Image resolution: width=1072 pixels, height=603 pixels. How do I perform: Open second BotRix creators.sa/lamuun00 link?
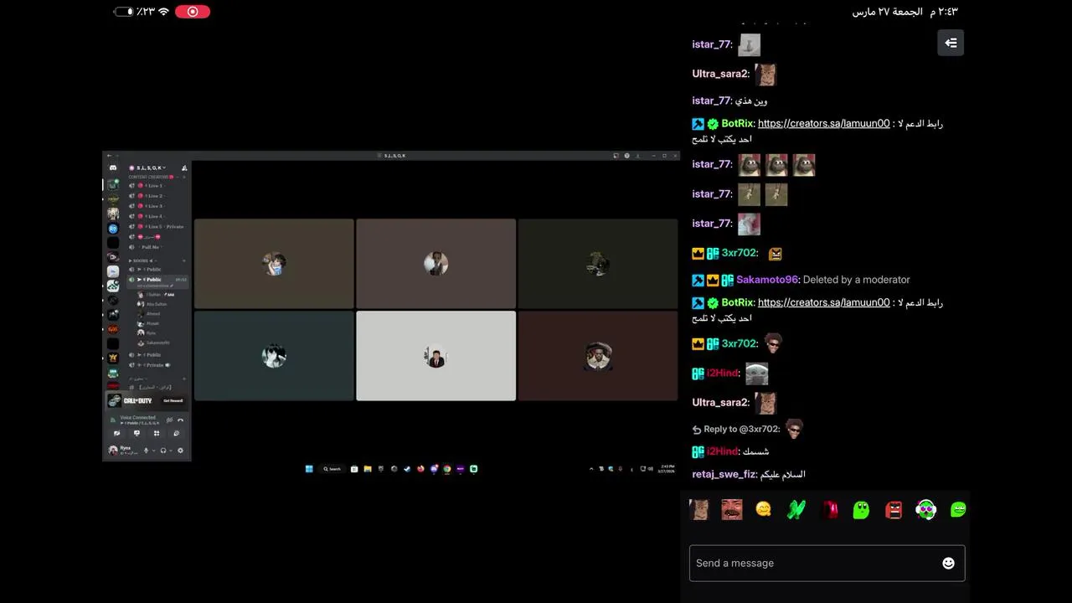pyautogui.click(x=824, y=302)
